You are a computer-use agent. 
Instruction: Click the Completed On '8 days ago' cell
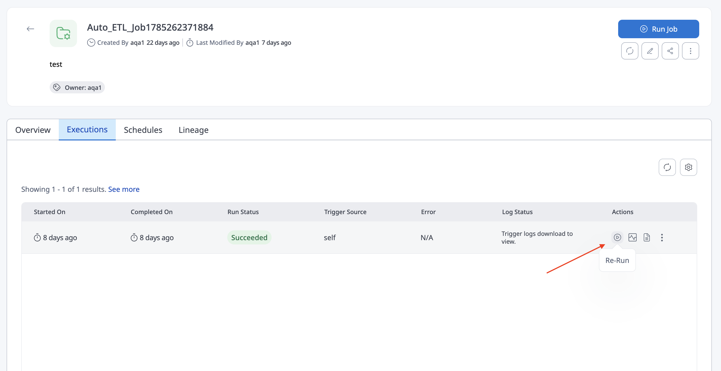pyautogui.click(x=152, y=238)
